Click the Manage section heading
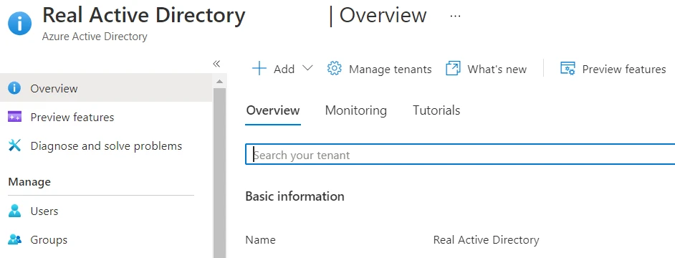 pyautogui.click(x=29, y=182)
